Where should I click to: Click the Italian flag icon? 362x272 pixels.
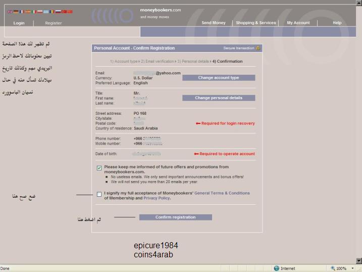[34, 12]
